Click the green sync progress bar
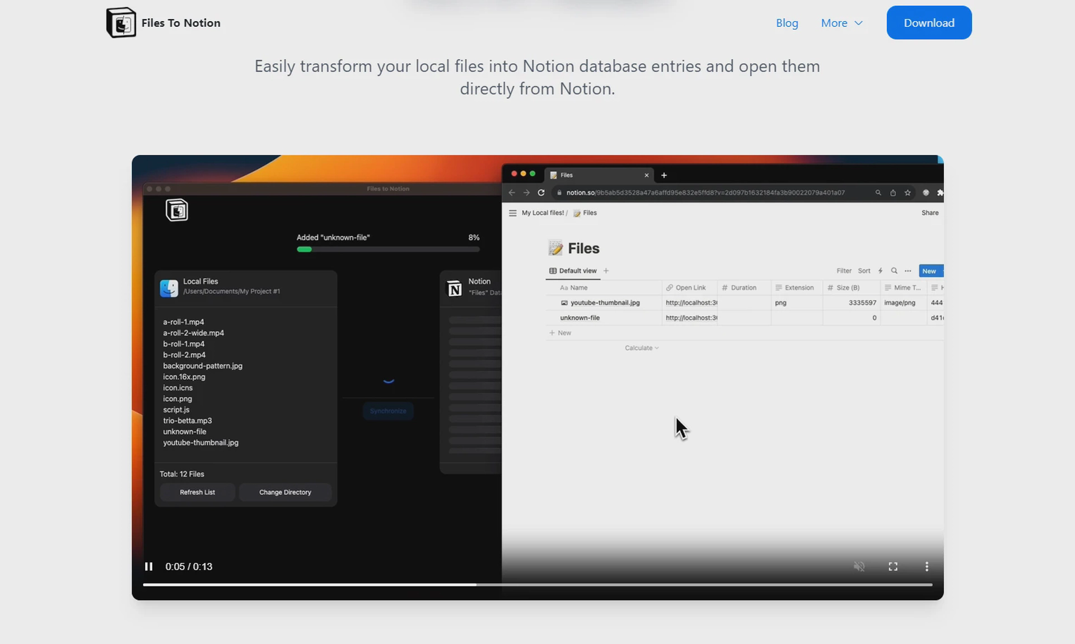The width and height of the screenshot is (1075, 644). click(x=388, y=250)
